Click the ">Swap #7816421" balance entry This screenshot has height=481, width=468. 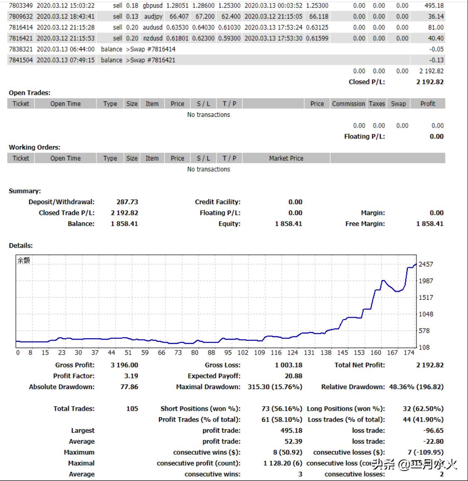[150, 60]
